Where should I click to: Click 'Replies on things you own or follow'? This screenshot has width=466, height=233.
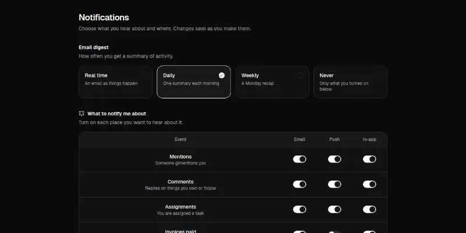[x=181, y=188]
